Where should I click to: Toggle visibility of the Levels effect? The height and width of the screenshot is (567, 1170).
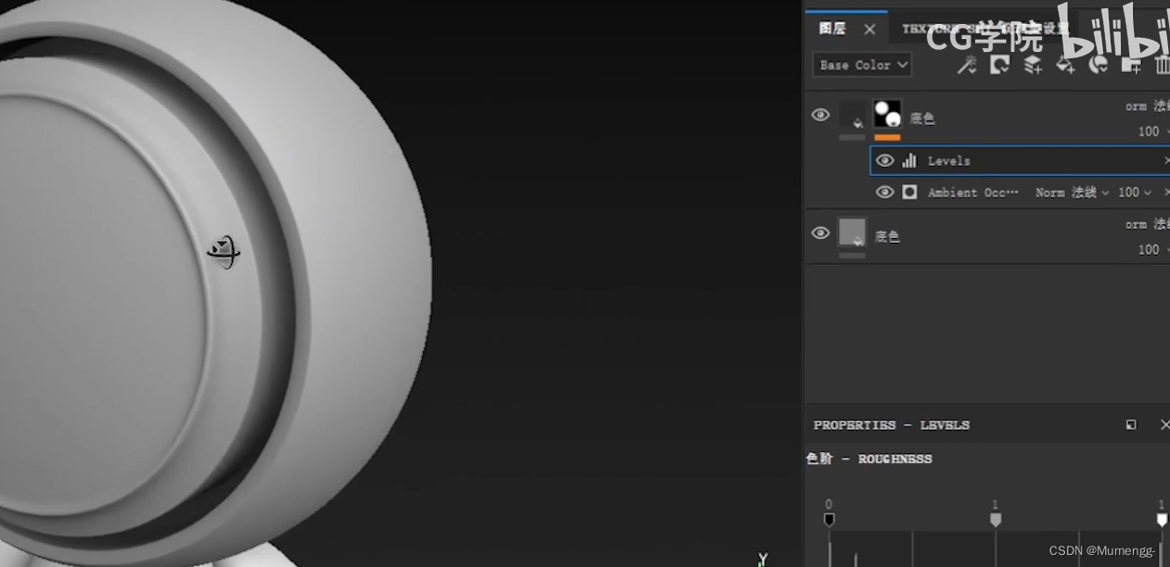click(x=885, y=160)
